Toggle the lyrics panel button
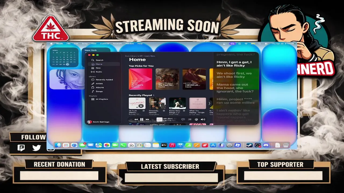This screenshot has height=193, width=344. coord(183,119)
